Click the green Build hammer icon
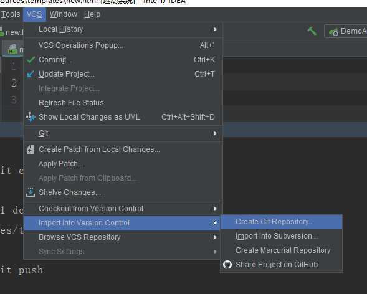 click(x=312, y=31)
